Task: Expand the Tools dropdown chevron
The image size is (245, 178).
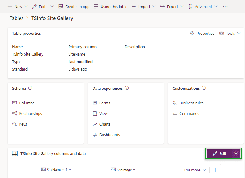Action: click(x=238, y=33)
